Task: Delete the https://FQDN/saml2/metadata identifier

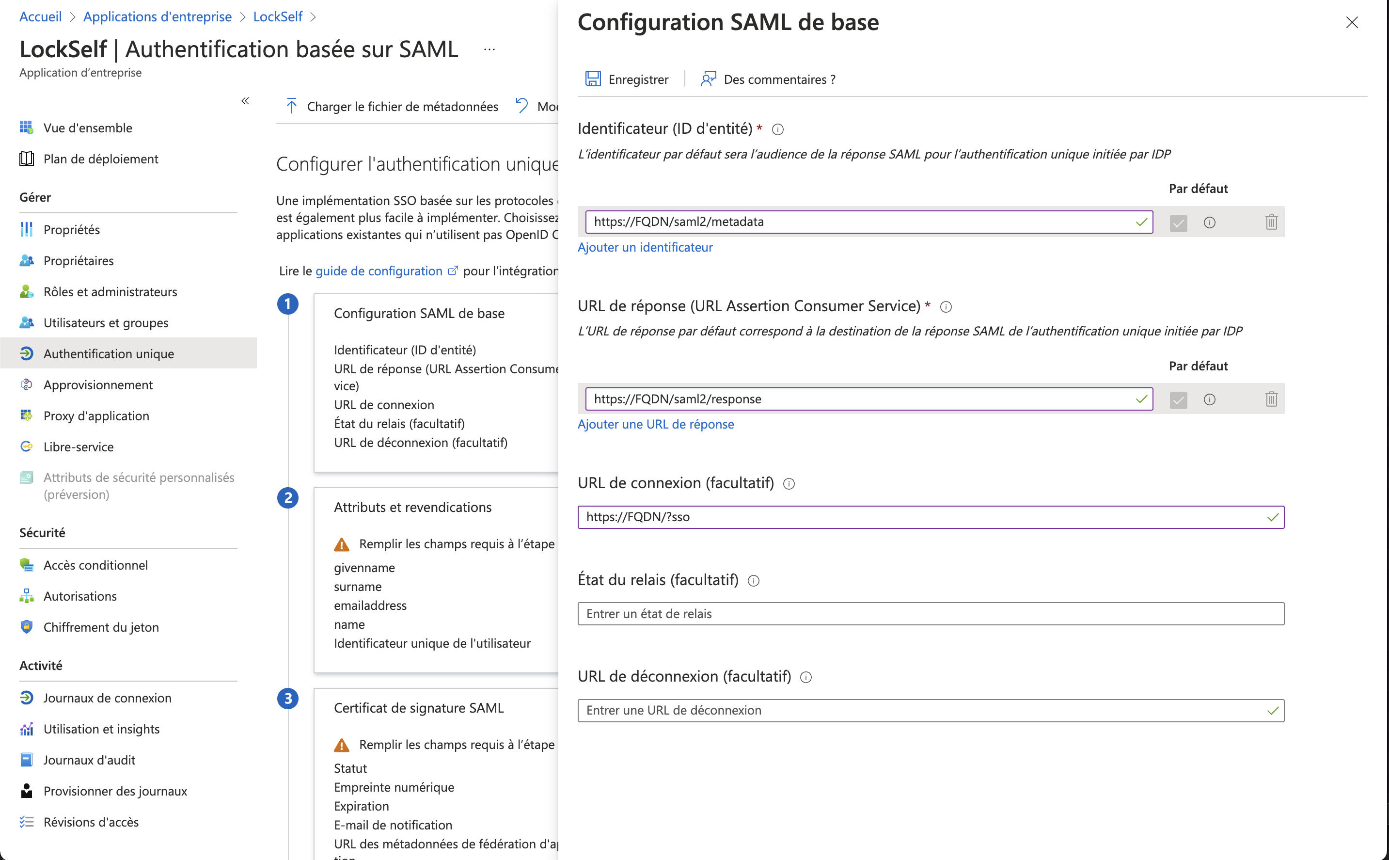Action: (1272, 222)
